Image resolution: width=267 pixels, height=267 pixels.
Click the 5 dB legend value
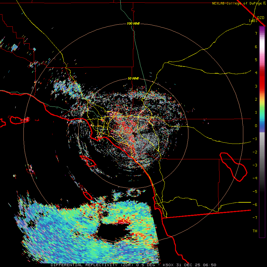point(256,60)
